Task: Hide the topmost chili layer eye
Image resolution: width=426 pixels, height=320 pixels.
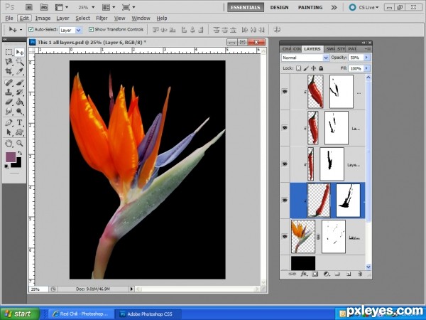Action: pos(285,92)
